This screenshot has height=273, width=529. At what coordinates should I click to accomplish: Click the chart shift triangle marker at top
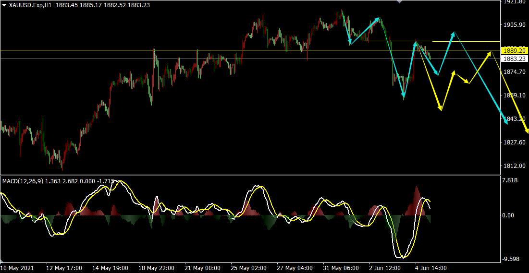pos(398,2)
